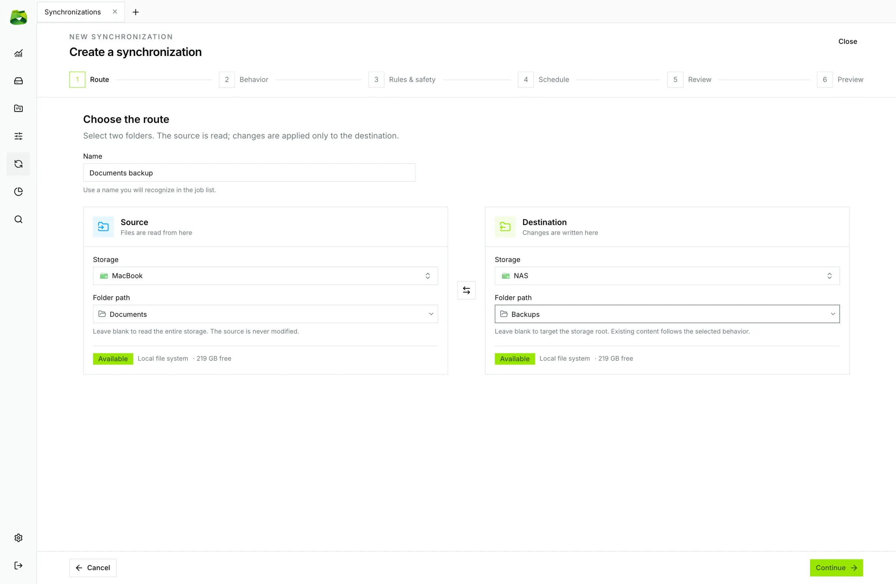Click the log out sidebar icon
The image size is (896, 584).
[18, 566]
